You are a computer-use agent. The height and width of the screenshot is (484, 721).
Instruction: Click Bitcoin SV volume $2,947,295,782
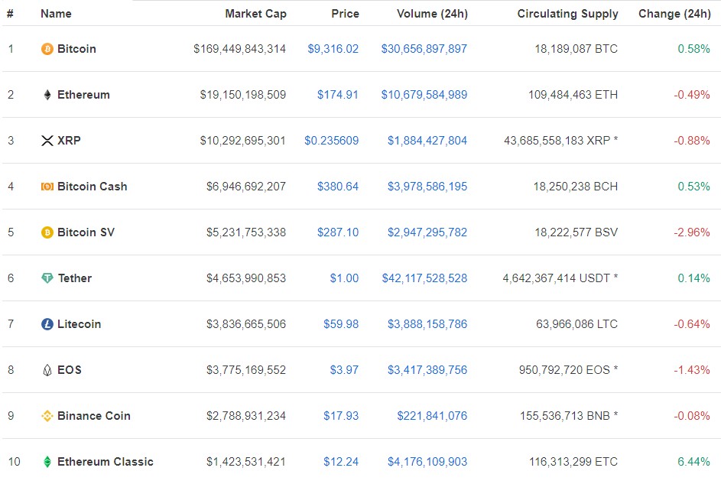pyautogui.click(x=427, y=232)
